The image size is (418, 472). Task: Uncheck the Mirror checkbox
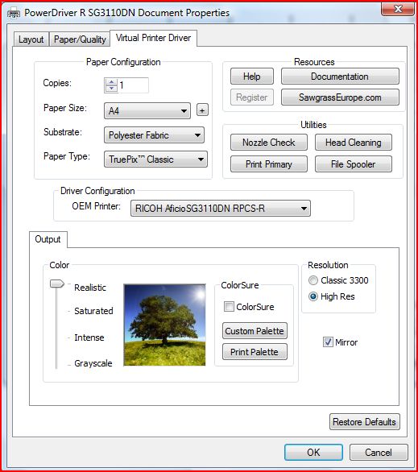point(328,342)
